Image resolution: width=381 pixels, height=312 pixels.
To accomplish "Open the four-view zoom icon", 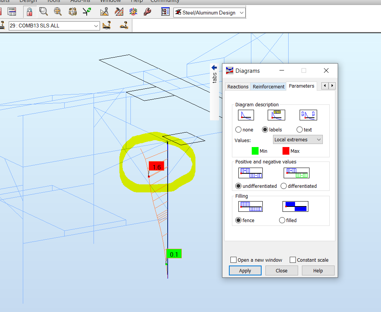I will 73,11.
